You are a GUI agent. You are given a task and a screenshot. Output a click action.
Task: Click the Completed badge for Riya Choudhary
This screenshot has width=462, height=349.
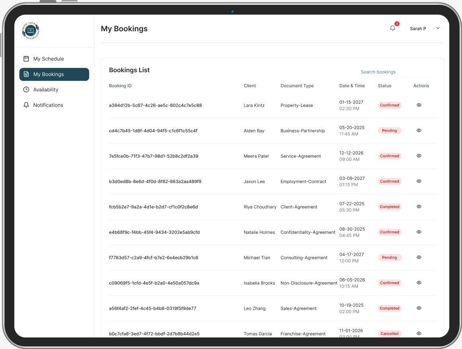click(x=390, y=207)
